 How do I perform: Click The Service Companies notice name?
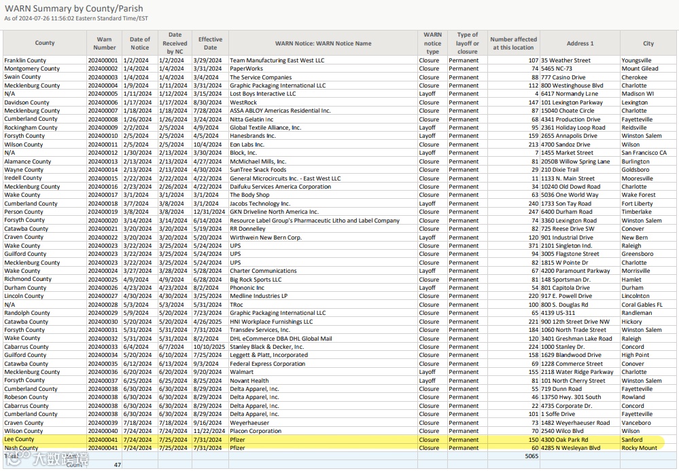click(260, 77)
